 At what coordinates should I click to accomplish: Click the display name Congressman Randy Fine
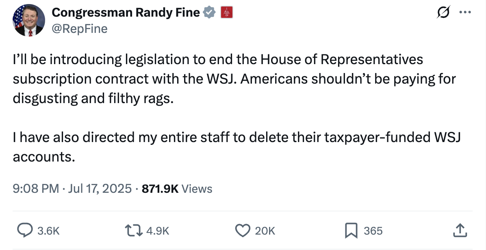126,13
